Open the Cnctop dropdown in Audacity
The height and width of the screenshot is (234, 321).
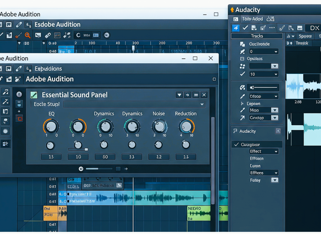[264, 117]
